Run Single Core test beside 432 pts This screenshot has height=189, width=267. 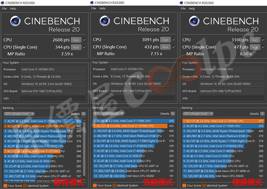click(165, 47)
